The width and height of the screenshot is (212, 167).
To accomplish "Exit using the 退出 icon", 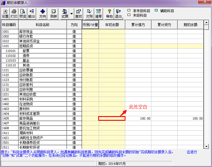I will [x=118, y=14].
